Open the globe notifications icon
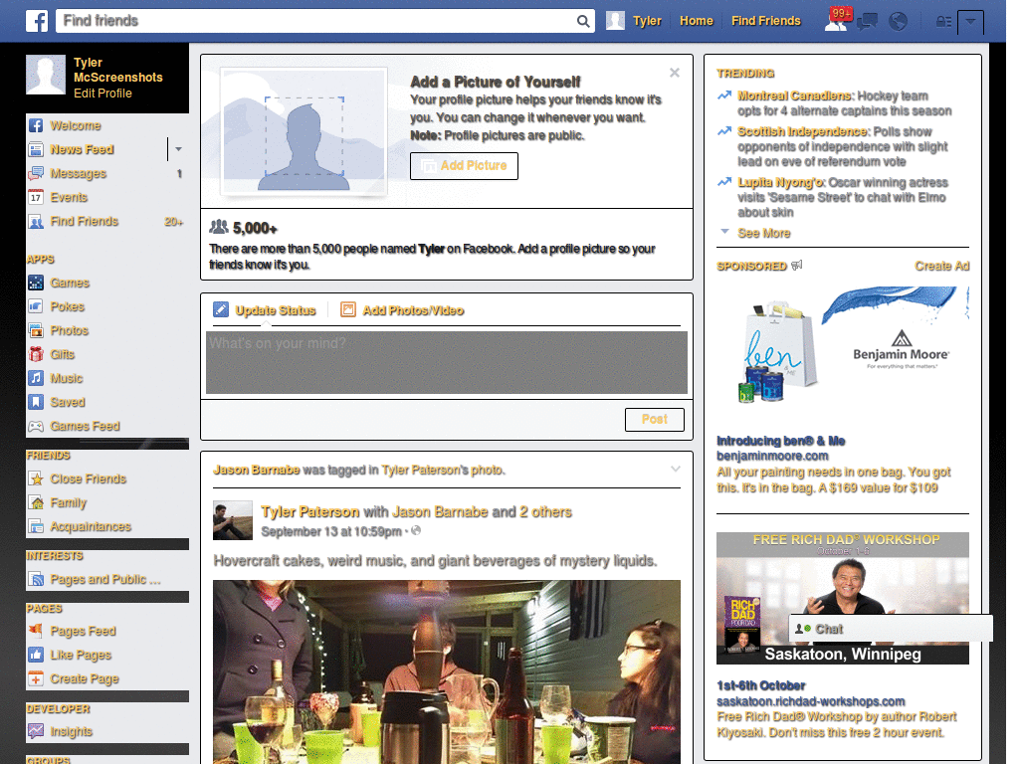 coord(898,20)
